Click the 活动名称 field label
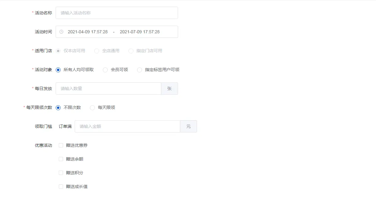The image size is (376, 199). coord(43,13)
